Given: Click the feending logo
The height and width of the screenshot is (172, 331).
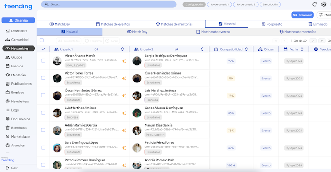Looking at the screenshot, I should (x=19, y=6).
